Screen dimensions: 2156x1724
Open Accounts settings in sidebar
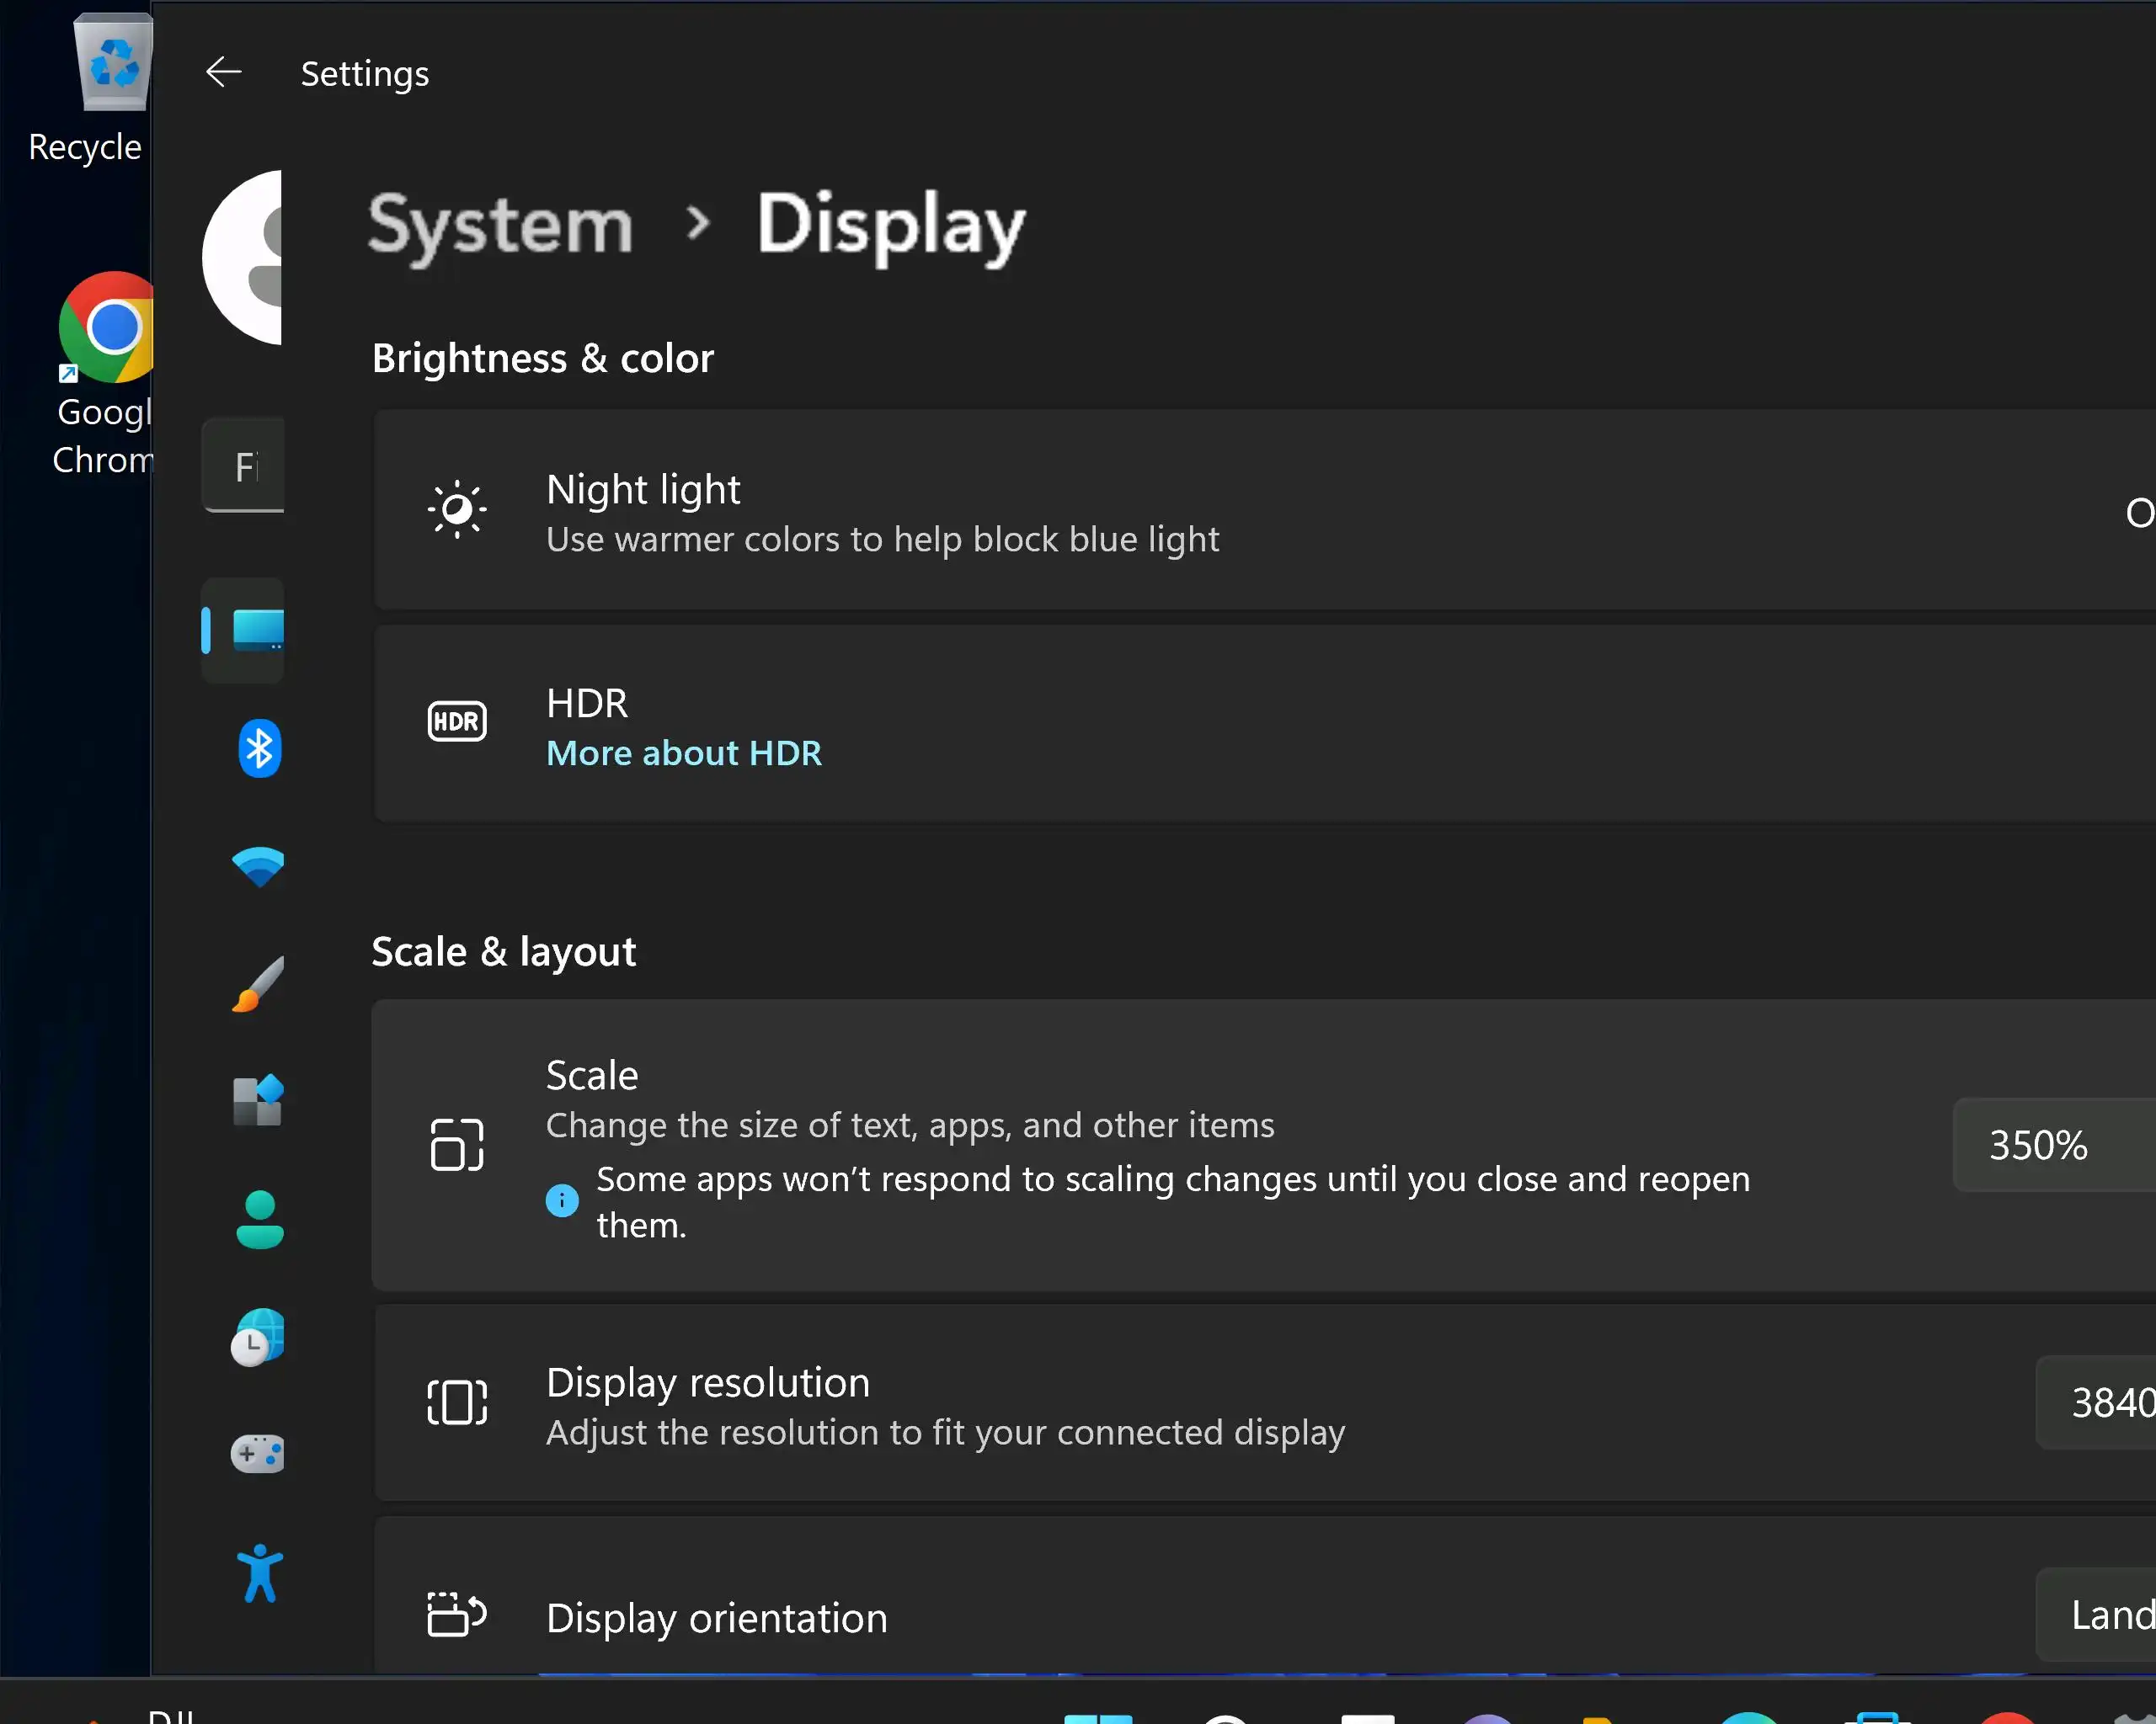pyautogui.click(x=259, y=1219)
